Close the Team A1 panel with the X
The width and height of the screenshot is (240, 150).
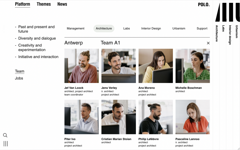pos(208,43)
